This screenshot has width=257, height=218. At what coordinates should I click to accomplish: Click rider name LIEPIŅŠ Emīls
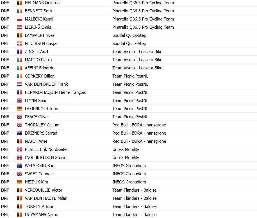pyautogui.click(x=38, y=27)
